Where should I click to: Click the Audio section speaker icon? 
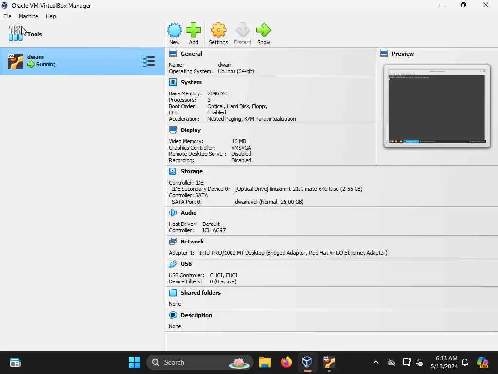click(173, 213)
